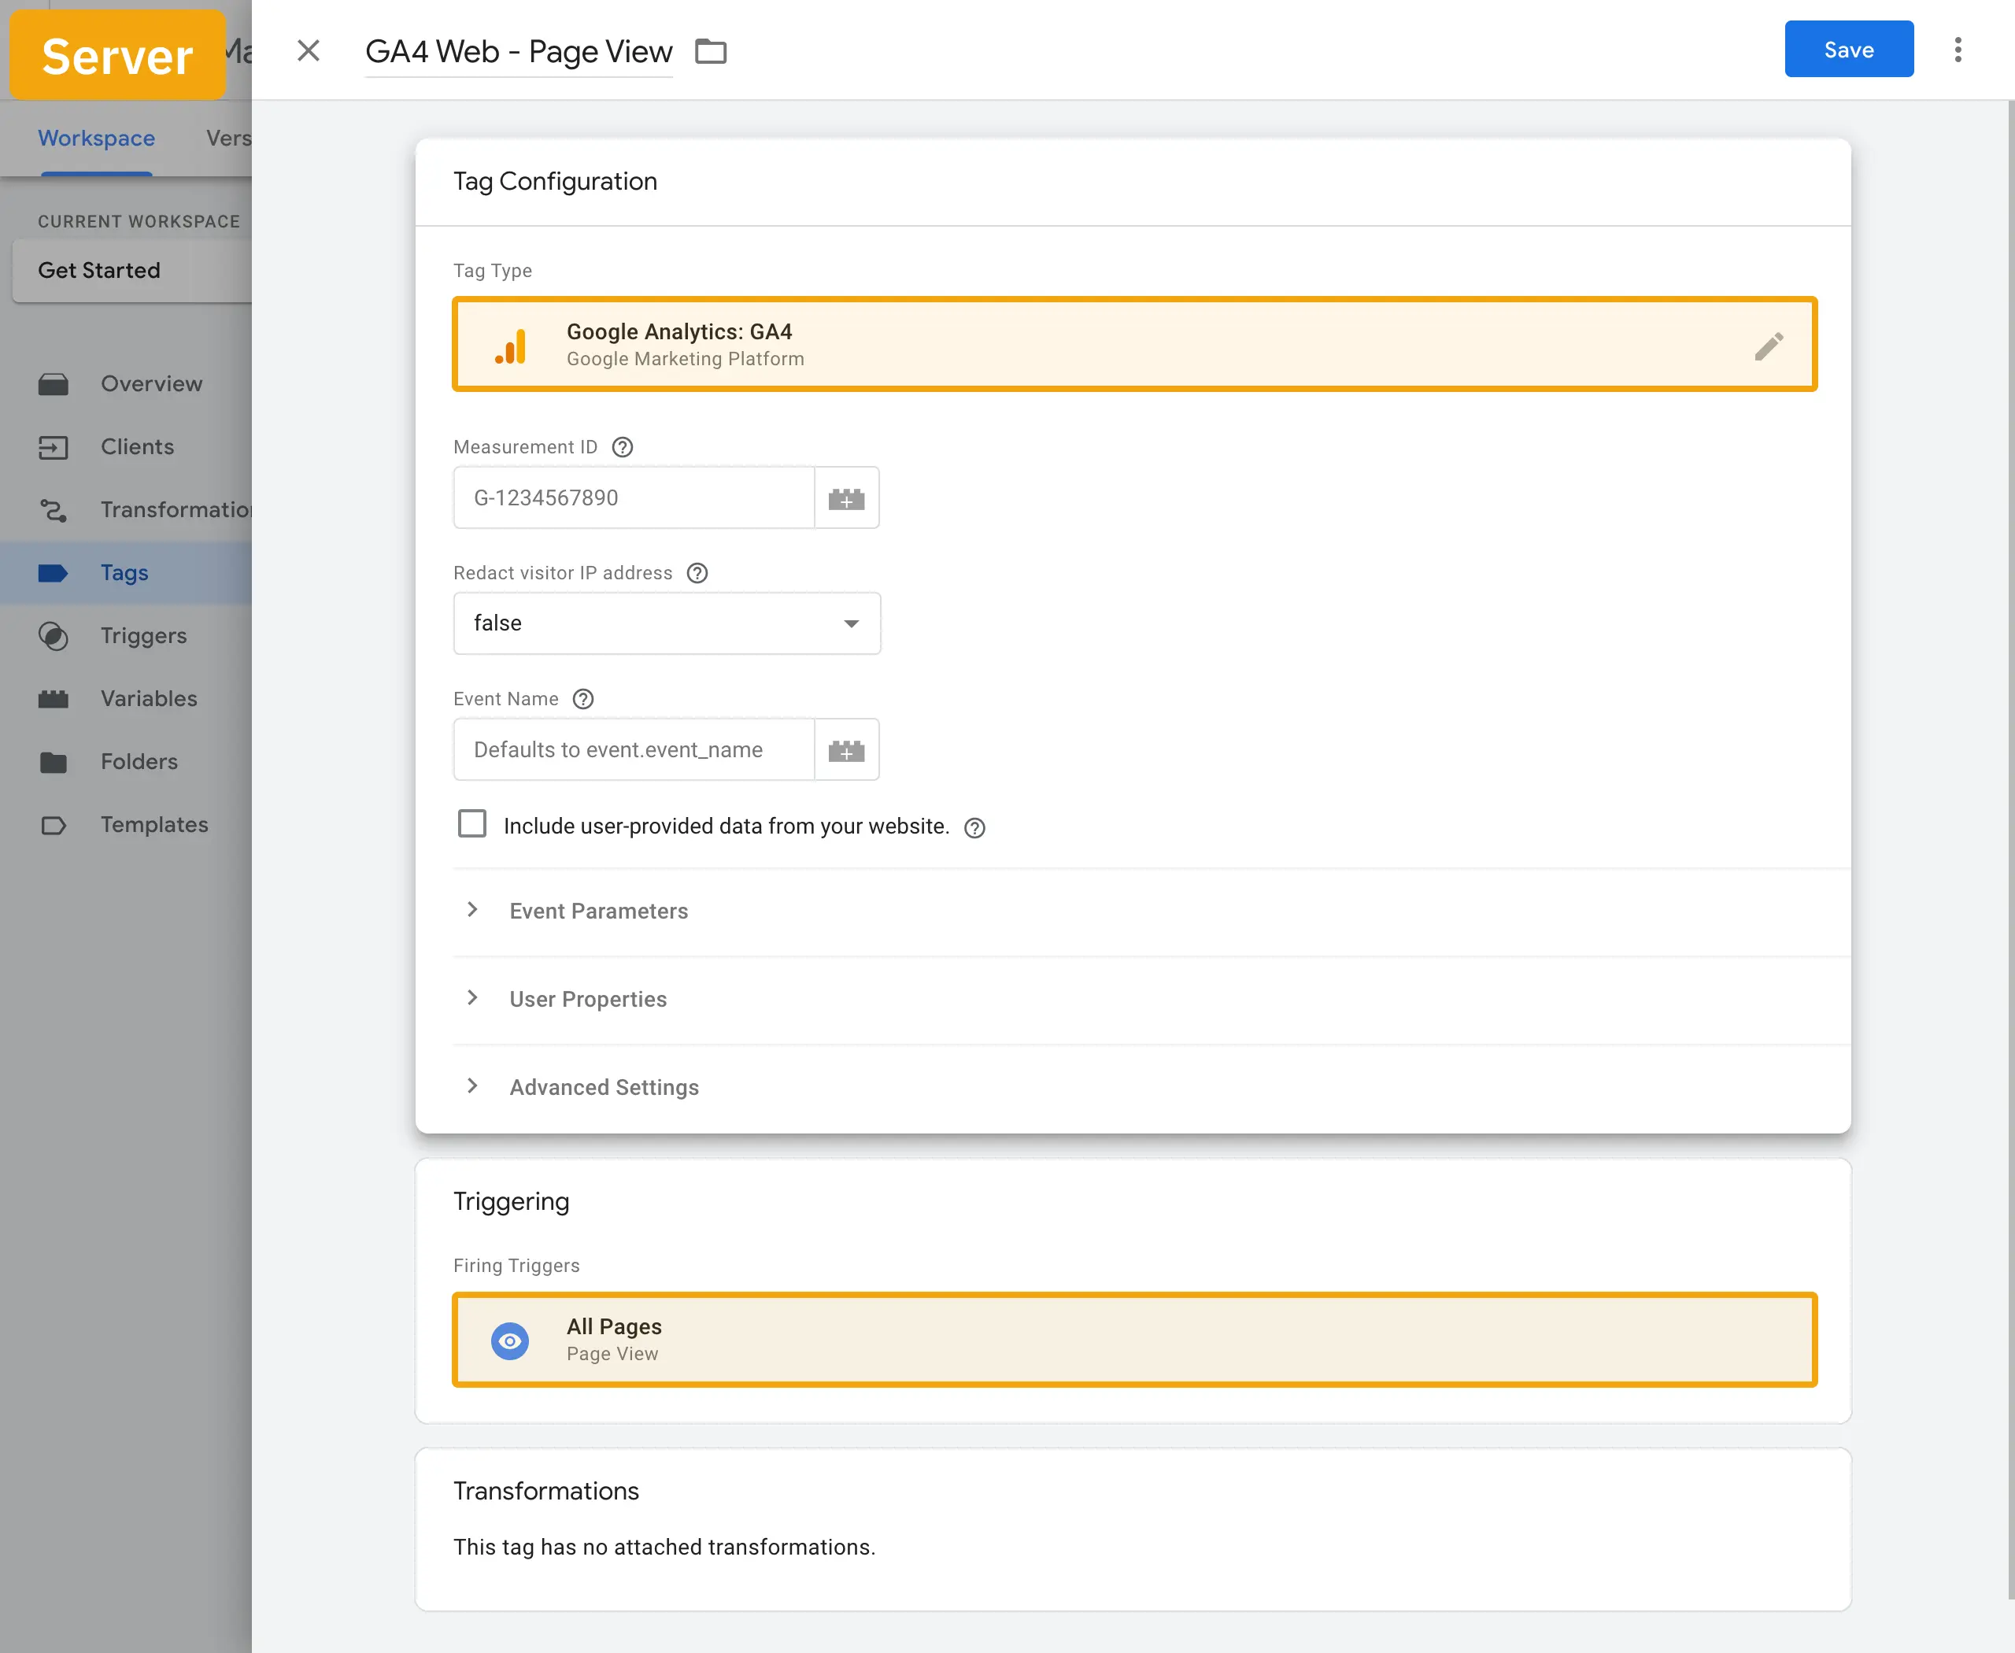The height and width of the screenshot is (1653, 2015).
Task: Switch to the Workspace tab
Action: coord(96,138)
